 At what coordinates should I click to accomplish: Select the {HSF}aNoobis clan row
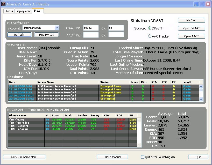click(73, 129)
